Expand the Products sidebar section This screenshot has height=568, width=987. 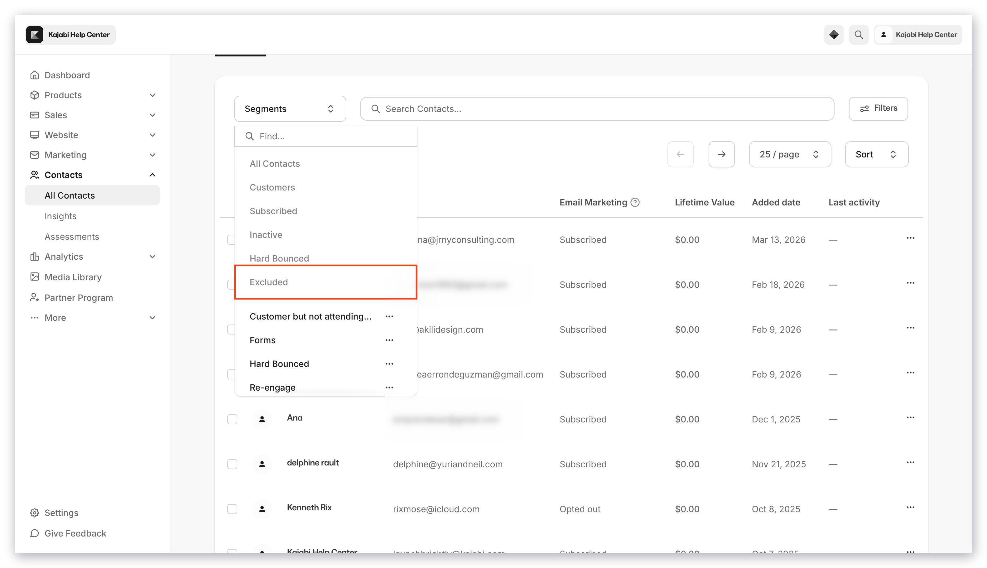(152, 95)
